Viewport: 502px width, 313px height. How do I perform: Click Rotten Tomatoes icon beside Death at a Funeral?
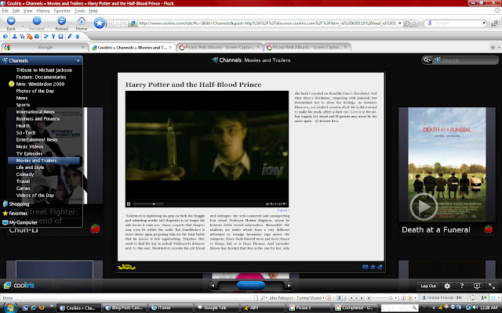pos(488,229)
